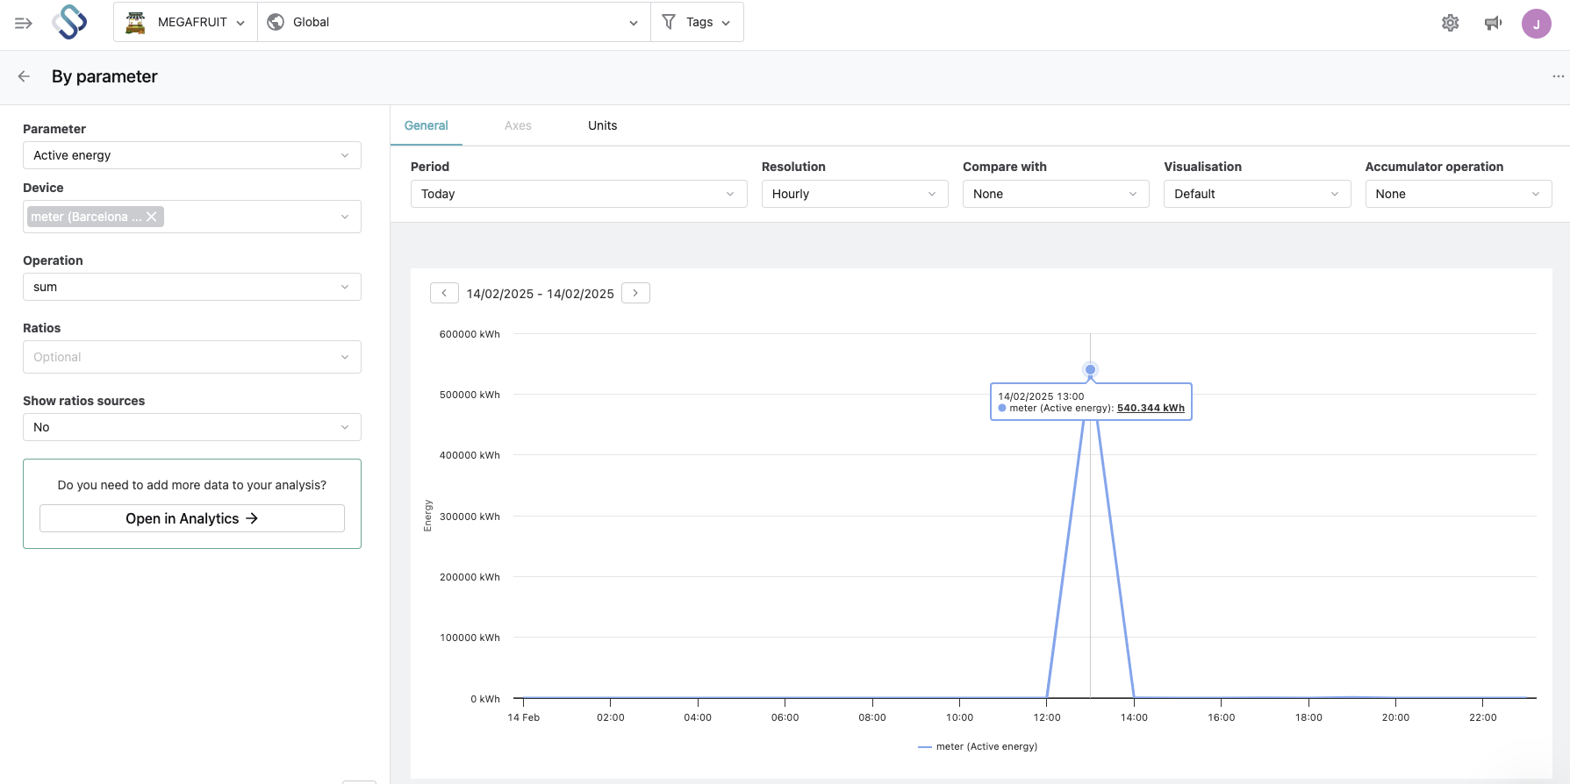Image resolution: width=1570 pixels, height=784 pixels.
Task: Expand the Device selection dropdown
Action: [192, 217]
